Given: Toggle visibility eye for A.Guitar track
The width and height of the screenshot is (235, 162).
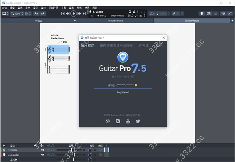Looking at the screenshot, I should point(43,155).
